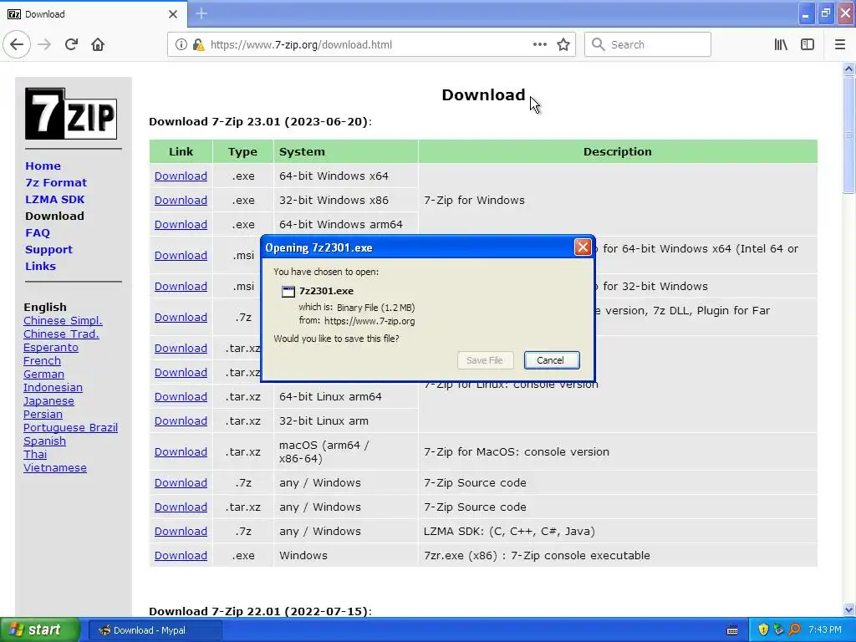Image resolution: width=856 pixels, height=642 pixels.
Task: Click the orange magnifier tray icon
Action: point(794,629)
